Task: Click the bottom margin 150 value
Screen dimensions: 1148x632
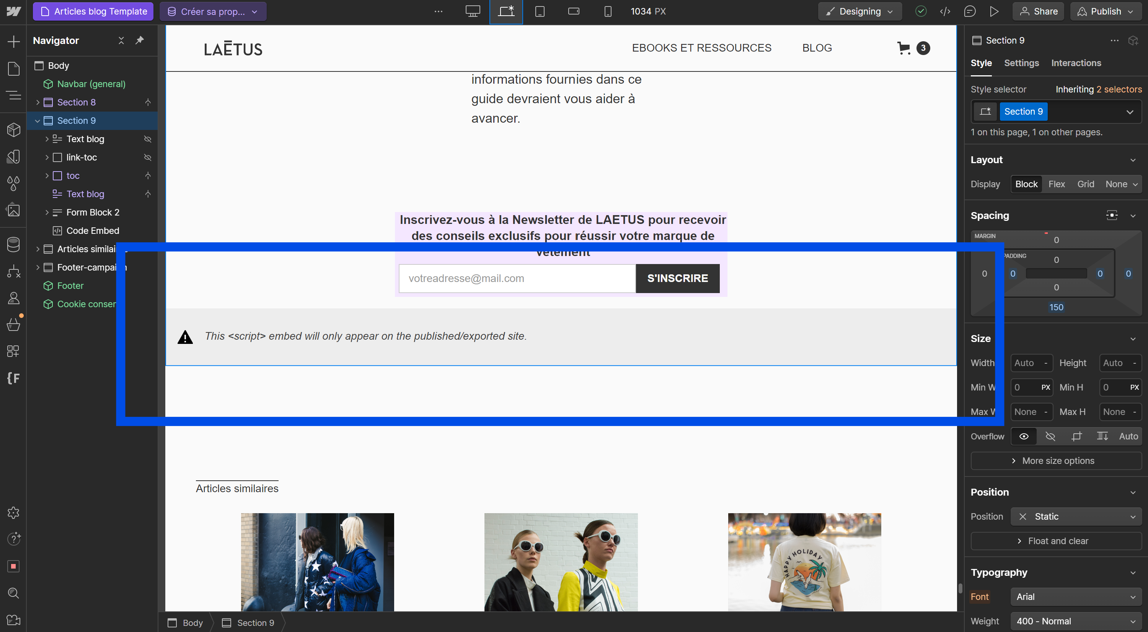Action: (x=1056, y=307)
